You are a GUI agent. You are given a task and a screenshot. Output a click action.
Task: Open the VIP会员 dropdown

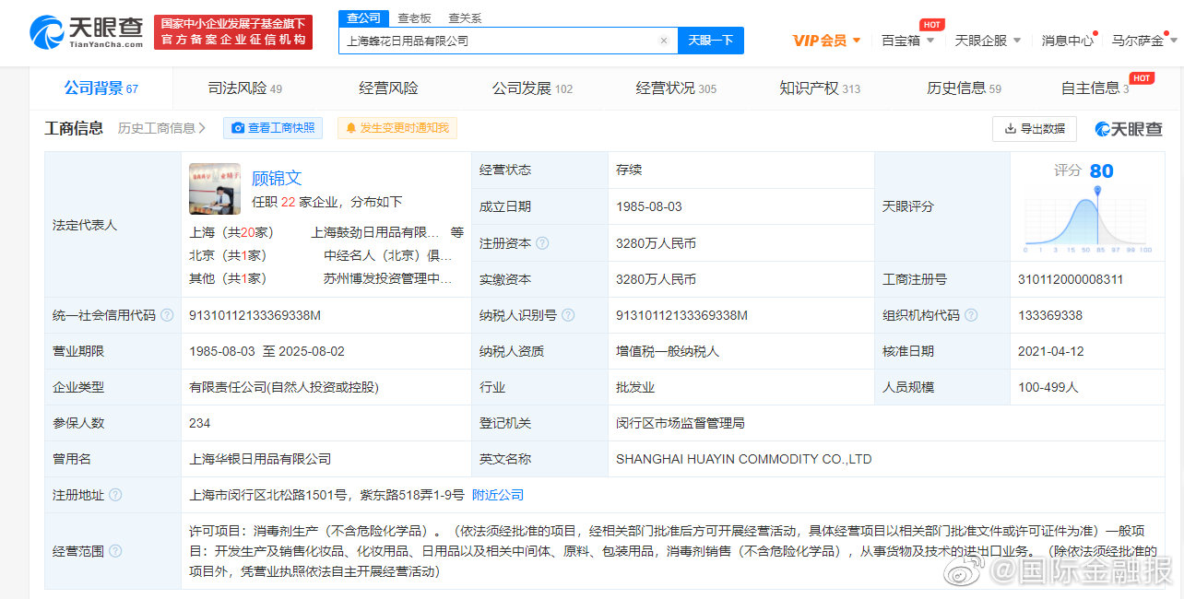[x=826, y=41]
